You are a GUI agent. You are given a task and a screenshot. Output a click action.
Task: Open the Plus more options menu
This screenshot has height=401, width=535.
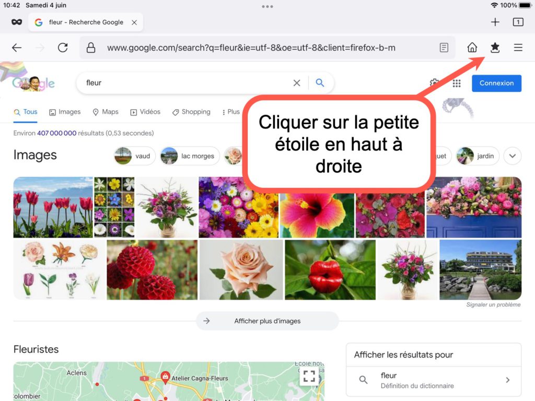230,112
